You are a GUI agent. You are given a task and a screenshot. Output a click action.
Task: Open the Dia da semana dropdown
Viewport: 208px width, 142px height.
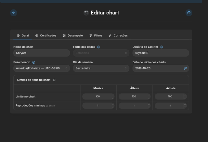pos(101,68)
